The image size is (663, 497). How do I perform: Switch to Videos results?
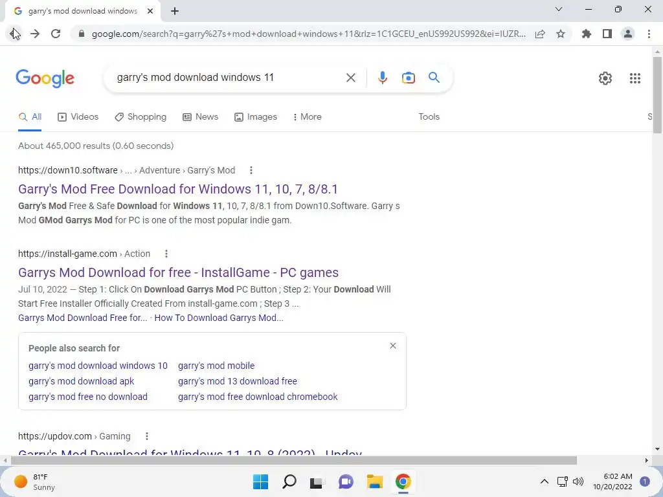point(78,117)
